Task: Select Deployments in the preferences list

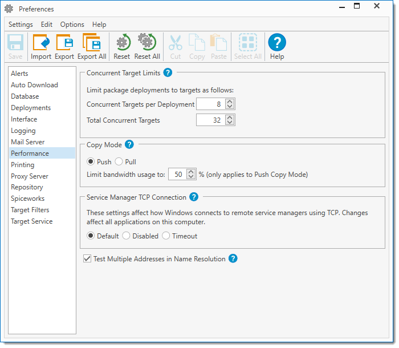Action: [x=31, y=108]
